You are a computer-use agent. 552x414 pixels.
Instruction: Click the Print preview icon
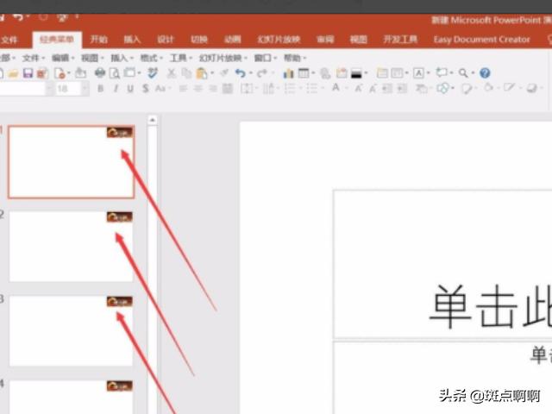click(114, 73)
